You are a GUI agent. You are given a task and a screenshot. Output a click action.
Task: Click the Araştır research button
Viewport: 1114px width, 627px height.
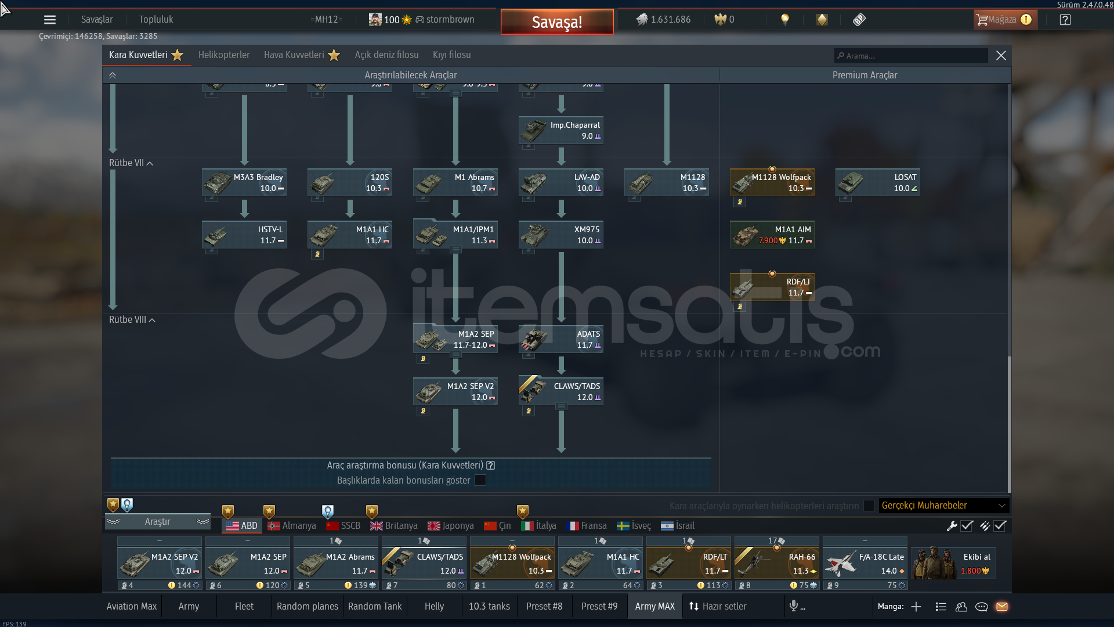click(157, 522)
